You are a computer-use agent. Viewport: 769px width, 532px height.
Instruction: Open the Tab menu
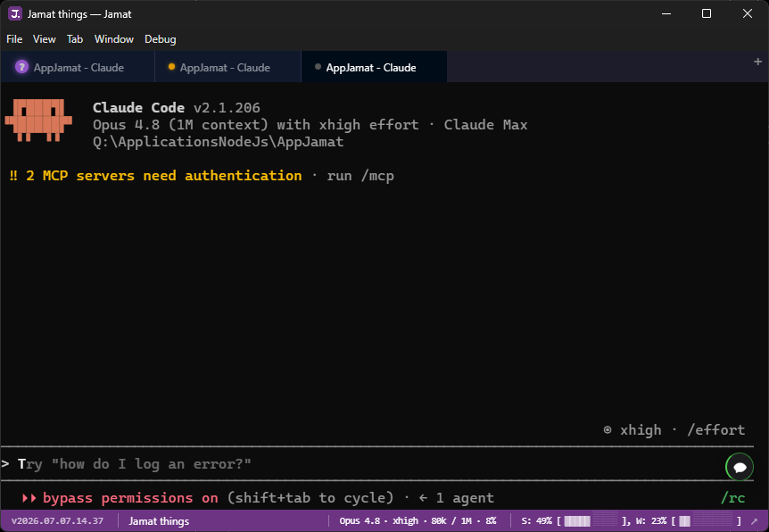(x=75, y=39)
